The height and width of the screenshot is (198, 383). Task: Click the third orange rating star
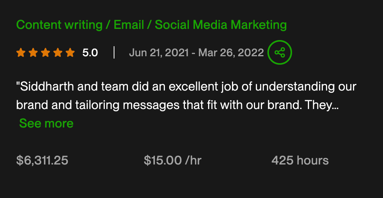click(45, 52)
